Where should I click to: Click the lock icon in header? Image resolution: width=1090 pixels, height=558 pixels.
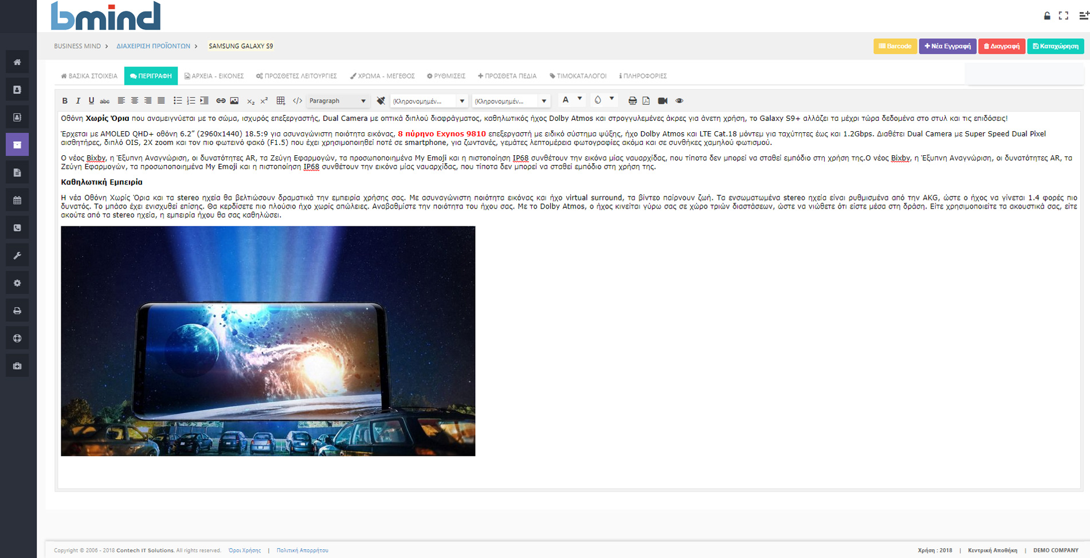[x=1047, y=16]
